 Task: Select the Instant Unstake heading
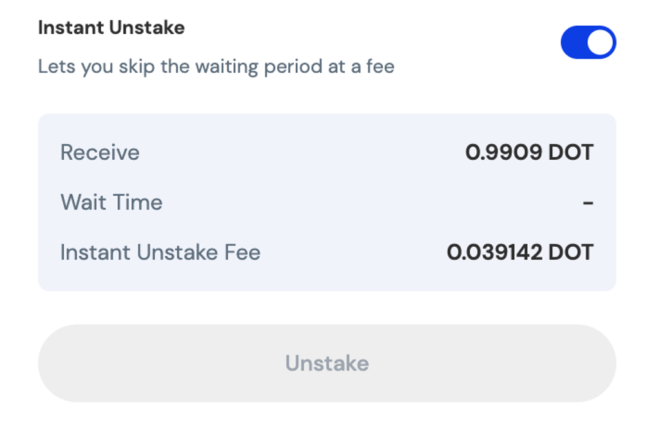pyautogui.click(x=111, y=28)
